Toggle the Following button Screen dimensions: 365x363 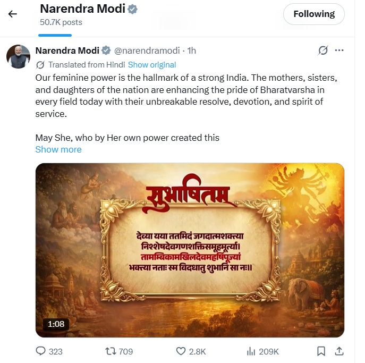[314, 14]
